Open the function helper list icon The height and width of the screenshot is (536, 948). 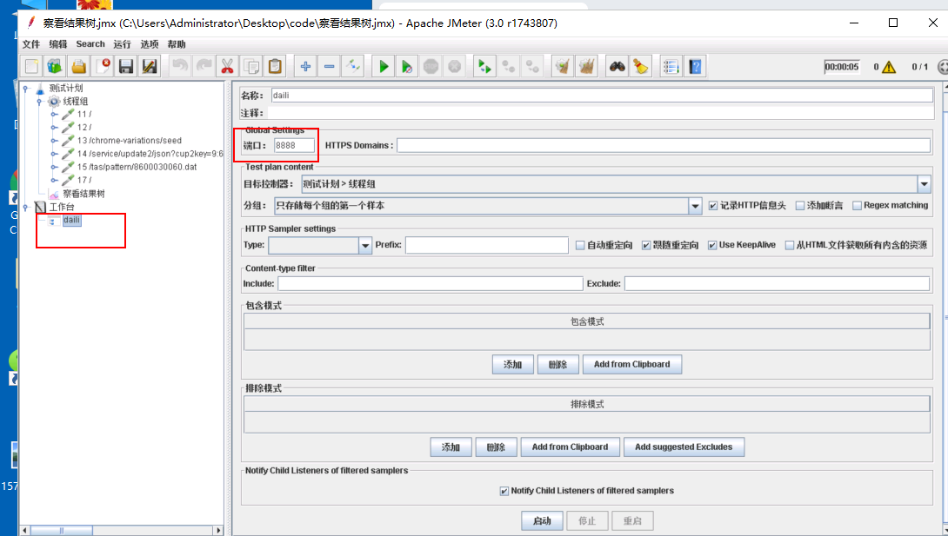(x=671, y=66)
